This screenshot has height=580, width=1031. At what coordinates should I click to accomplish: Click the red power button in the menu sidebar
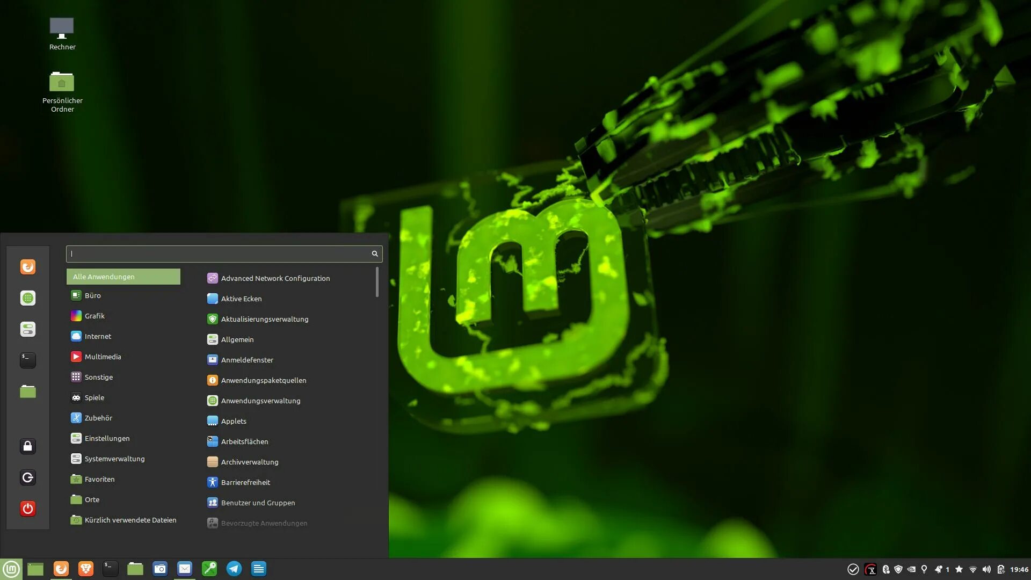pos(28,509)
